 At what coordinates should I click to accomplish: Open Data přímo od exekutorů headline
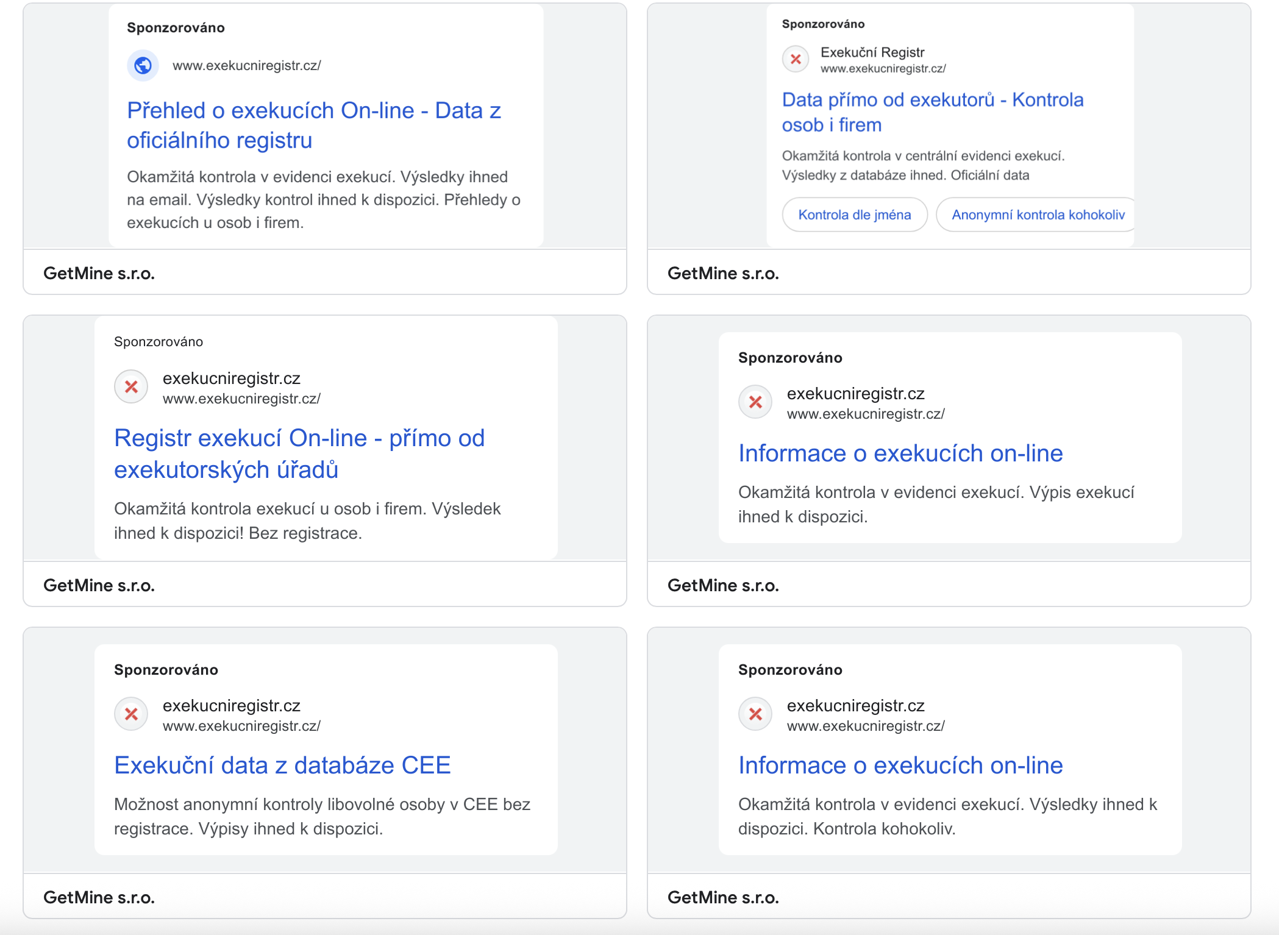click(933, 112)
